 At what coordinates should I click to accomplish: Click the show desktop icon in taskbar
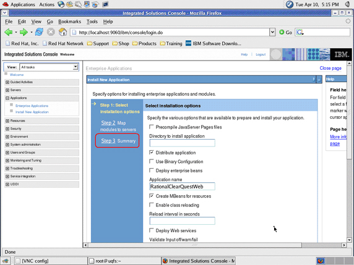click(x=6, y=261)
